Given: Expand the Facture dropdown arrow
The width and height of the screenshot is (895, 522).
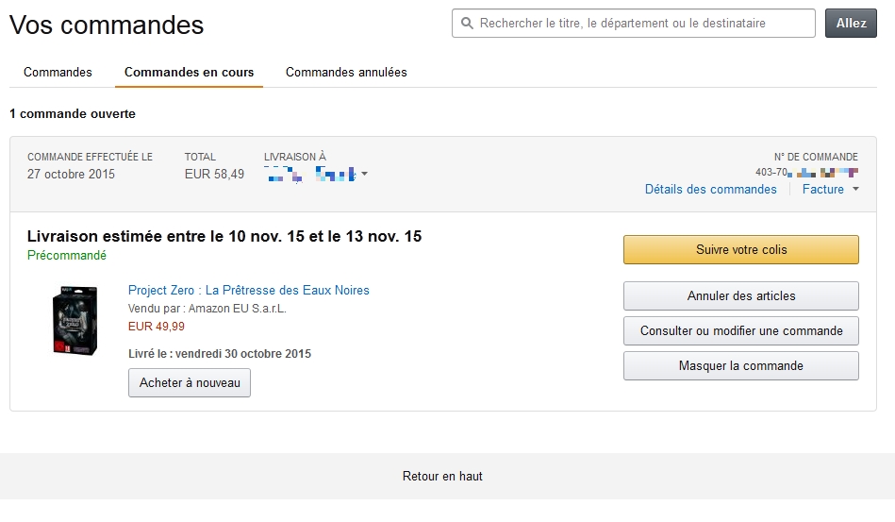Looking at the screenshot, I should 855,189.
